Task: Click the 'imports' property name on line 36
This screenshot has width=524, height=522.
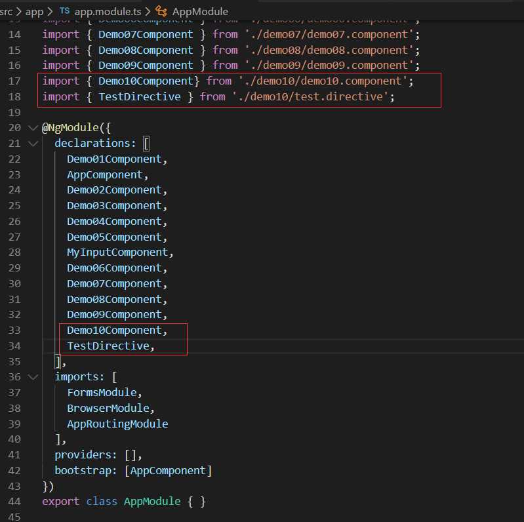Action: 77,377
